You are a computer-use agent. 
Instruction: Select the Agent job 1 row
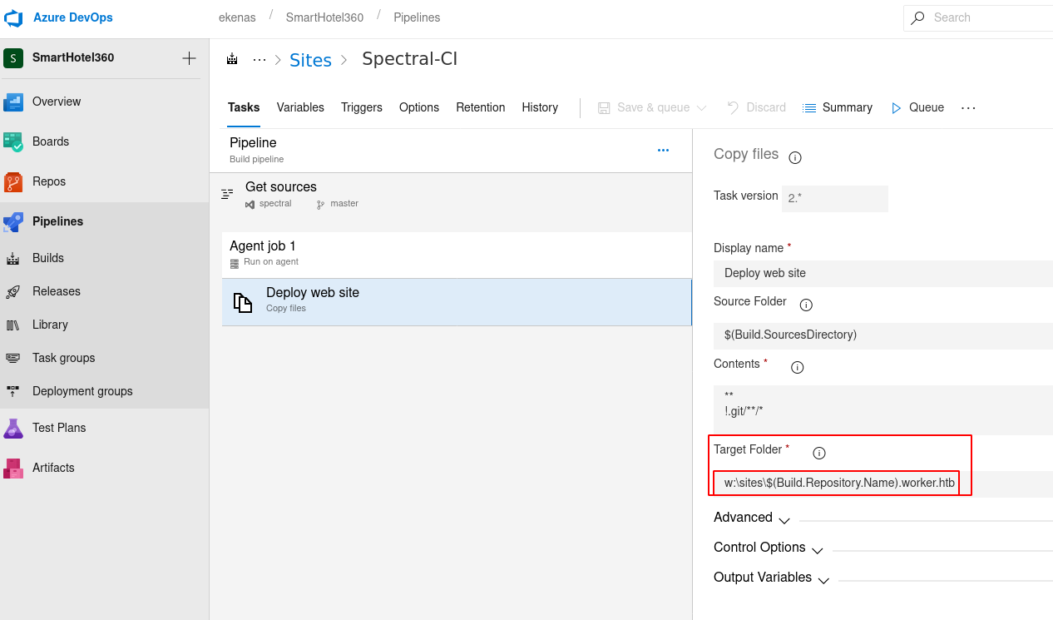[457, 255]
